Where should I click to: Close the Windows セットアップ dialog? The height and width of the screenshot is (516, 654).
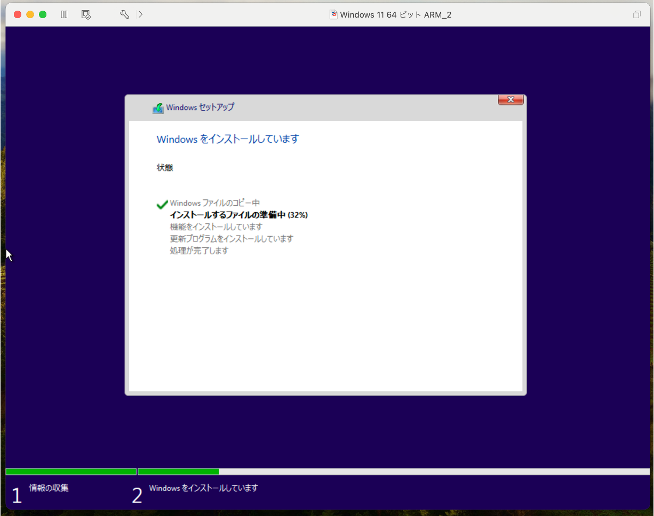coord(511,100)
